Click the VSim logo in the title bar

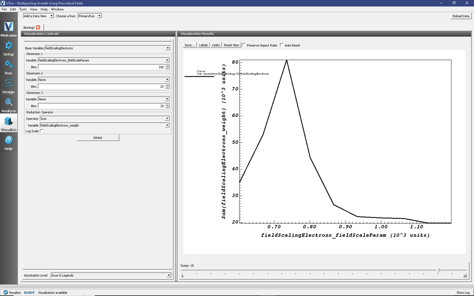click(x=3, y=3)
